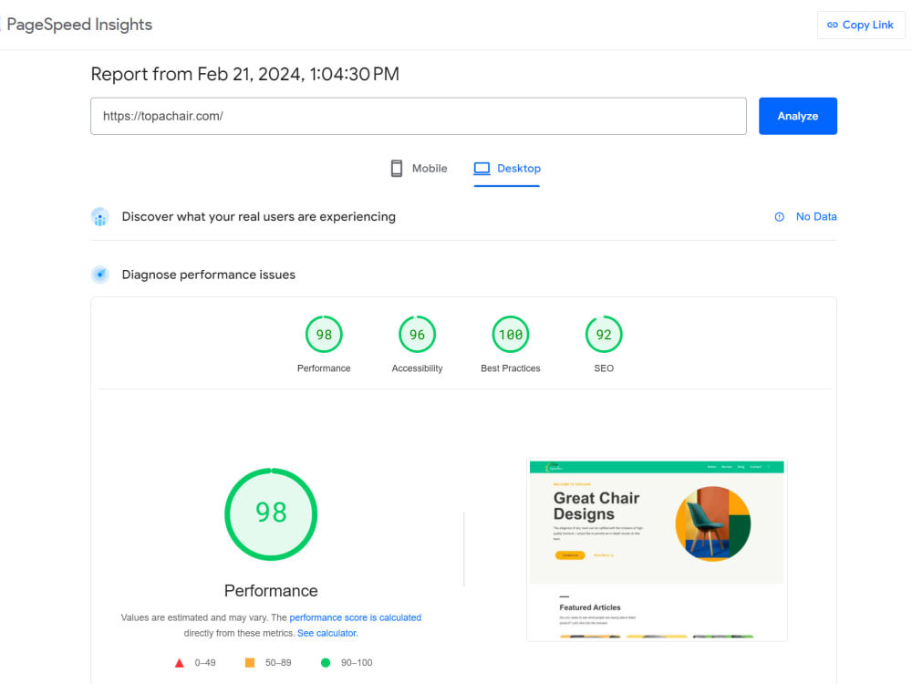Viewport: 912px width, 684px height.
Task: Click the Diagnose performance issues heading
Action: [208, 275]
